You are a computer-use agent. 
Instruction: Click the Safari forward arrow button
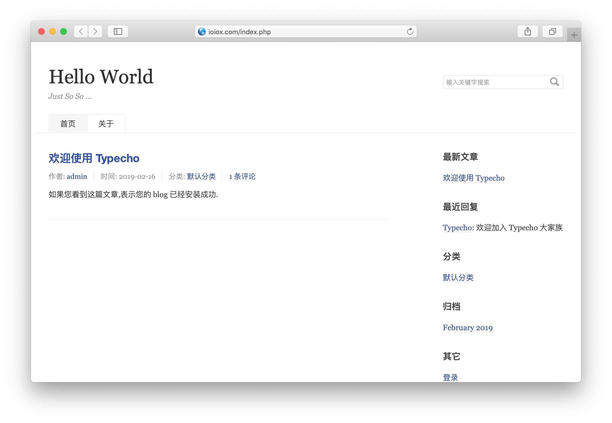click(95, 31)
